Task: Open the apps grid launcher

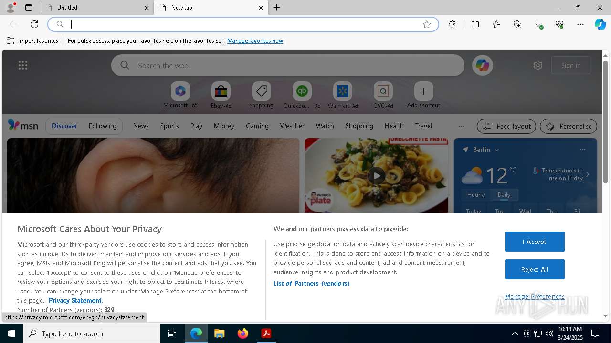Action: click(23, 65)
